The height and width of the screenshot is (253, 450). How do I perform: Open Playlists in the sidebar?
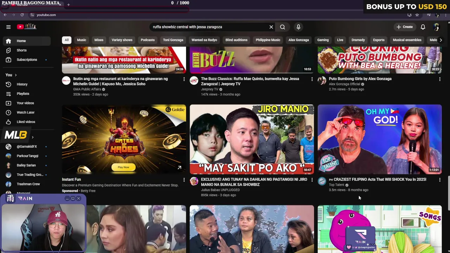(27, 94)
